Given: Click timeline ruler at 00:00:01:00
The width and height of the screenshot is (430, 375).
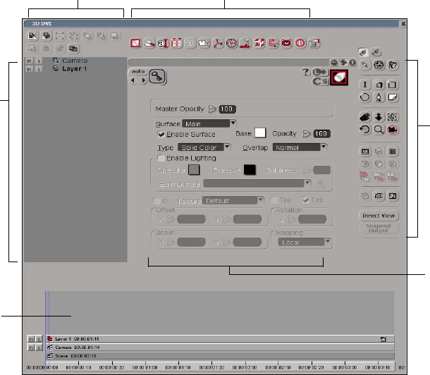Looking at the screenshot, I should pyautogui.click(x=145, y=367).
